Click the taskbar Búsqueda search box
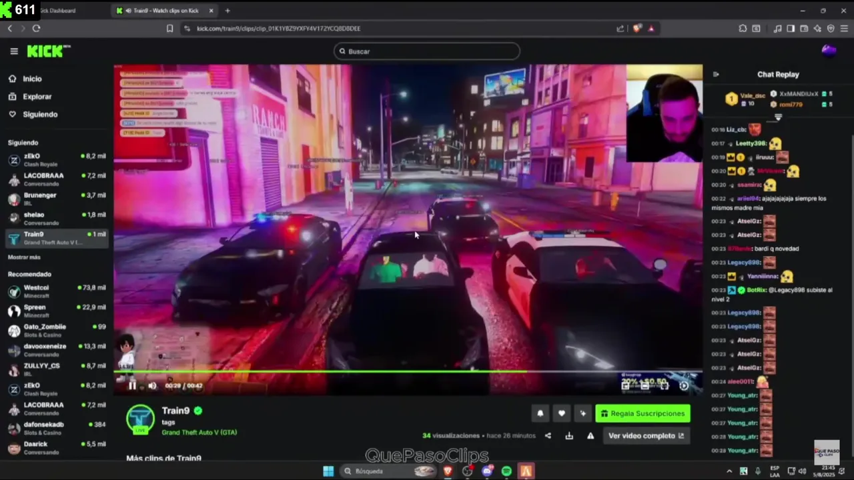The width and height of the screenshot is (854, 480). click(389, 471)
